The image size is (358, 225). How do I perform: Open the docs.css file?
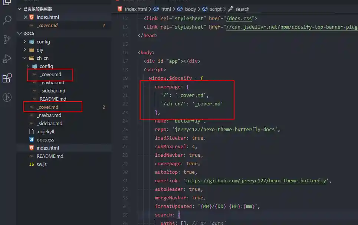click(x=45, y=140)
